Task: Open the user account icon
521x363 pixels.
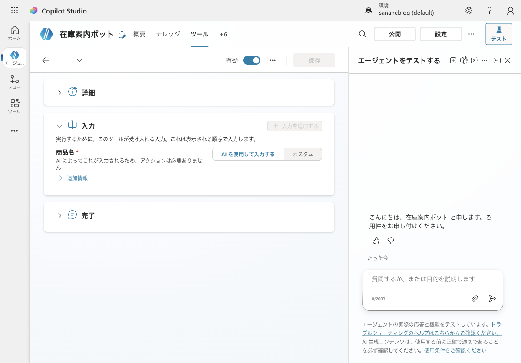Action: 511,10
